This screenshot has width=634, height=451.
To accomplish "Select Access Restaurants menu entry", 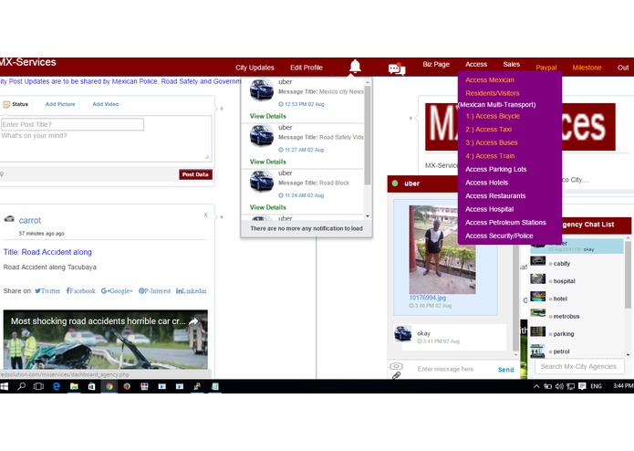I will tap(495, 196).
